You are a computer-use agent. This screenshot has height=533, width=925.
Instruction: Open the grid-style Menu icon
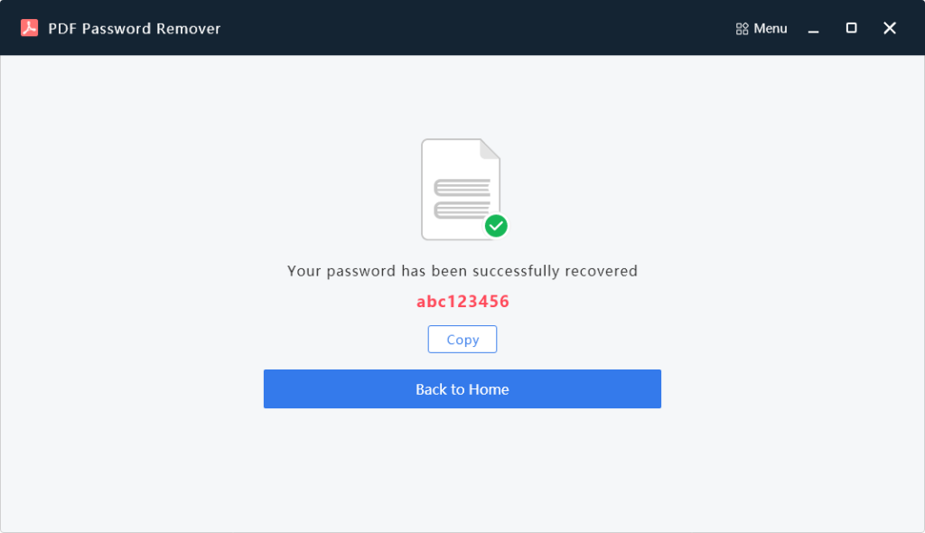tap(740, 28)
